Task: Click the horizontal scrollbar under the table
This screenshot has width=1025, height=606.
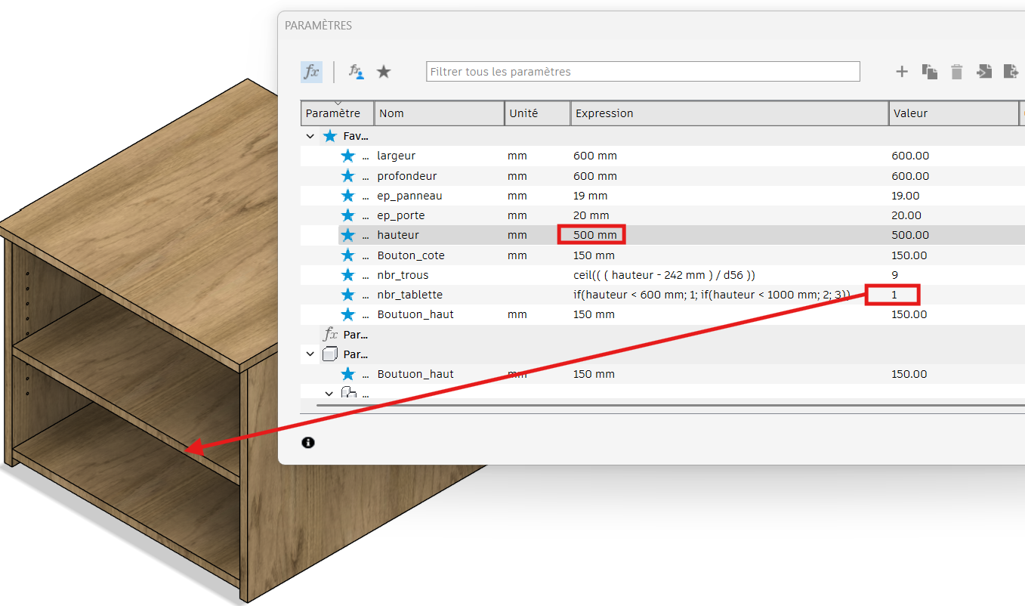Action: pos(665,406)
